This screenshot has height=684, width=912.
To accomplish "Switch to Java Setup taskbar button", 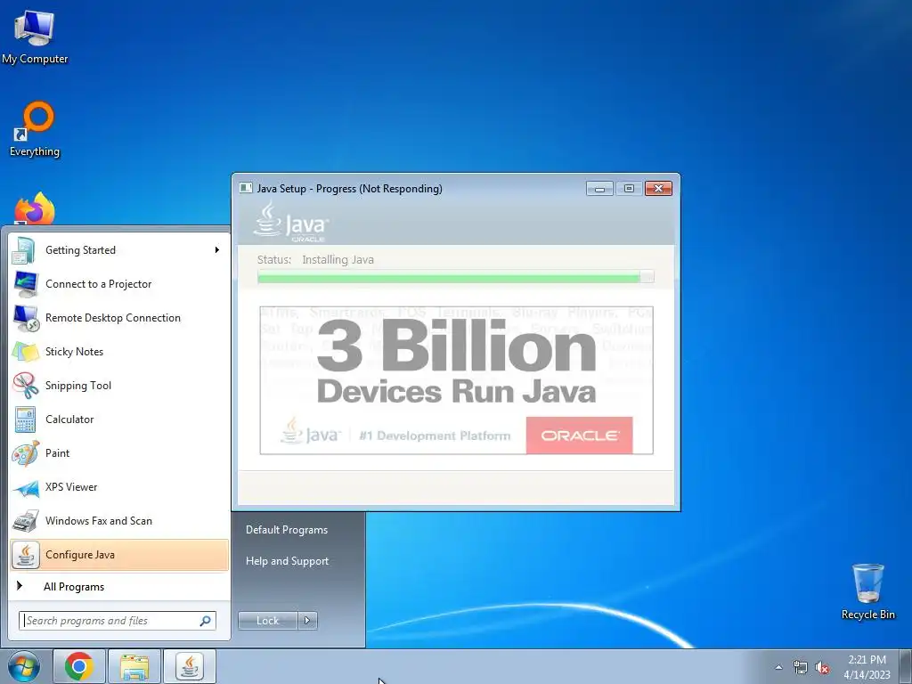I will point(190,666).
